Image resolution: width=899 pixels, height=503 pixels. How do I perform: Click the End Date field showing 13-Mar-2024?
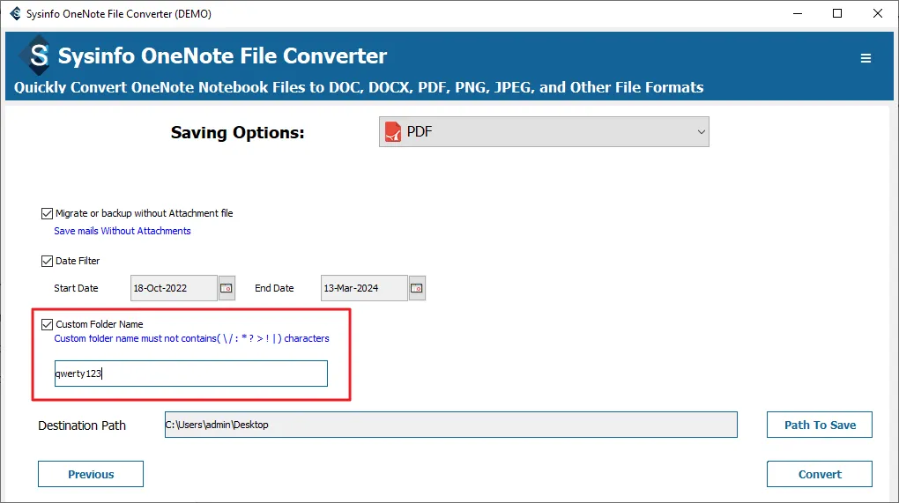pos(364,288)
